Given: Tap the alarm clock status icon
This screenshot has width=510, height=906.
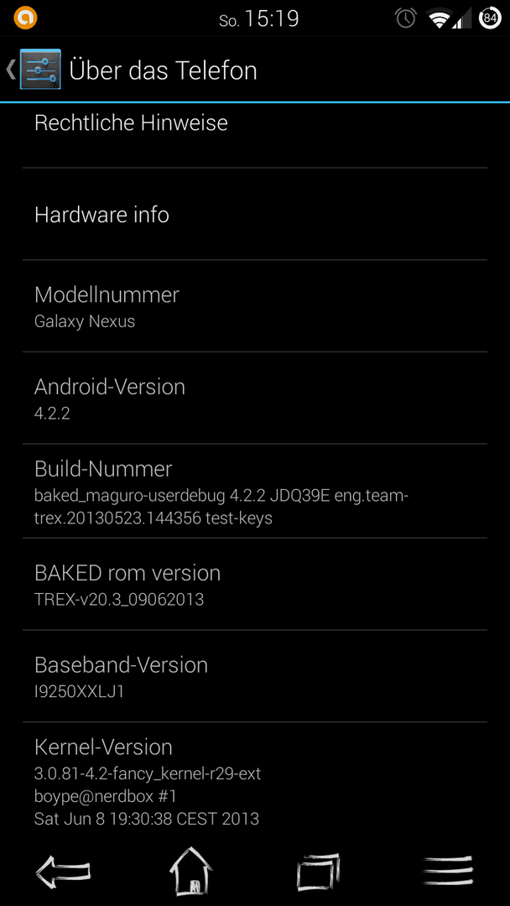Looking at the screenshot, I should (406, 18).
